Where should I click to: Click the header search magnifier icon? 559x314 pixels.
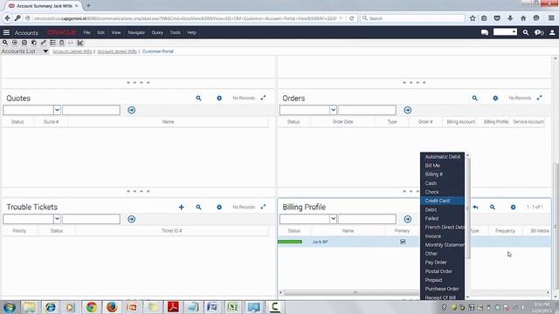(x=526, y=32)
